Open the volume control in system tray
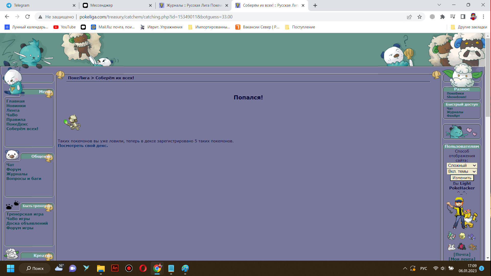The image size is (491, 276). (x=443, y=268)
